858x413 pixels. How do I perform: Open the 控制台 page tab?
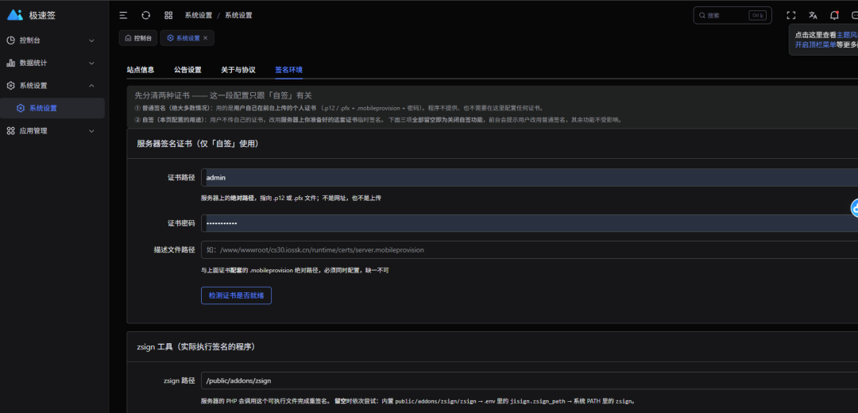click(138, 38)
